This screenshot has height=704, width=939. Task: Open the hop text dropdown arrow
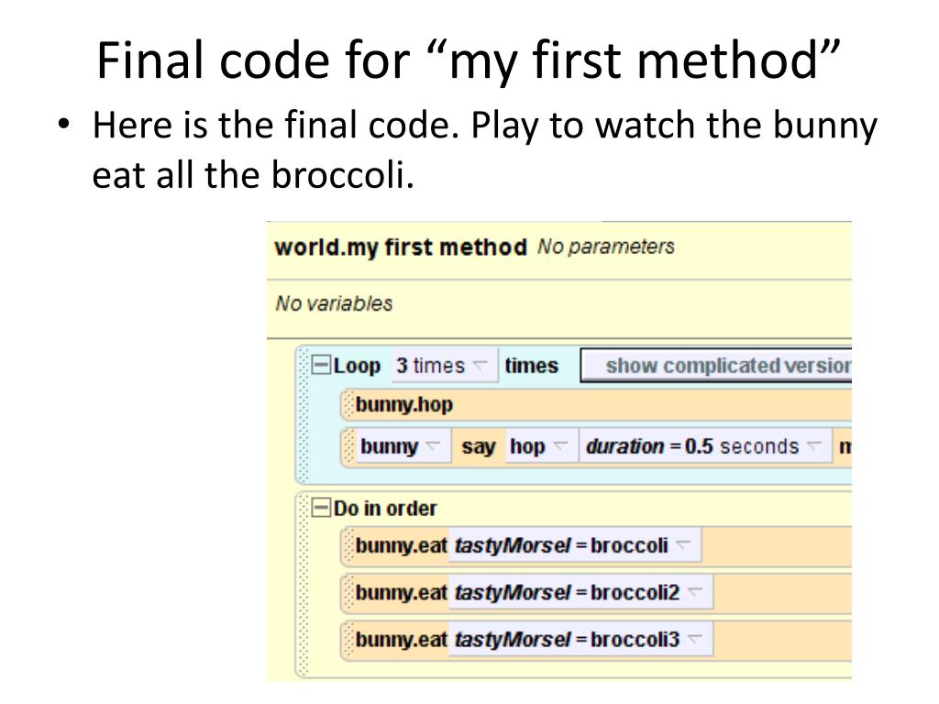tap(560, 446)
